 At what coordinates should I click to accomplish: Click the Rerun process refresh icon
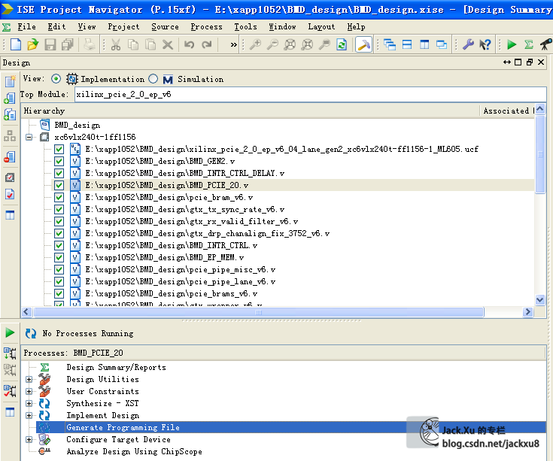click(31, 333)
